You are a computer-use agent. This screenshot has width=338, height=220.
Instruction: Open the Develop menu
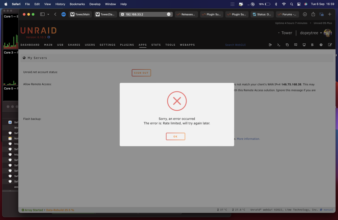coord(95,4)
